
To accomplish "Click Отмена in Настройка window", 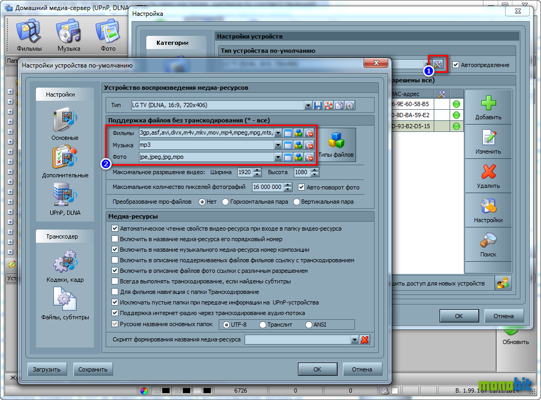I will (503, 316).
